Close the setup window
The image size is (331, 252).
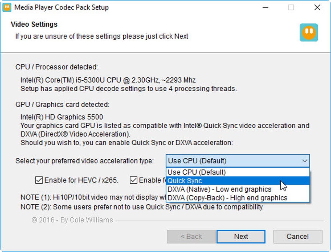317,7
